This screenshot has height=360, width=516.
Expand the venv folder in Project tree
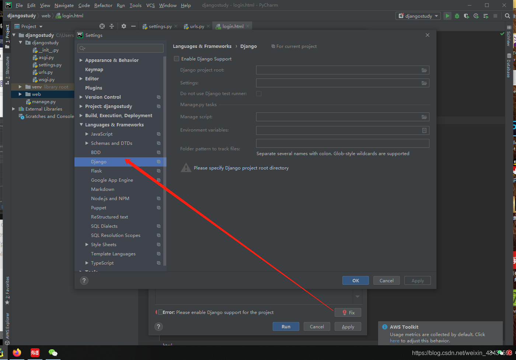20,87
